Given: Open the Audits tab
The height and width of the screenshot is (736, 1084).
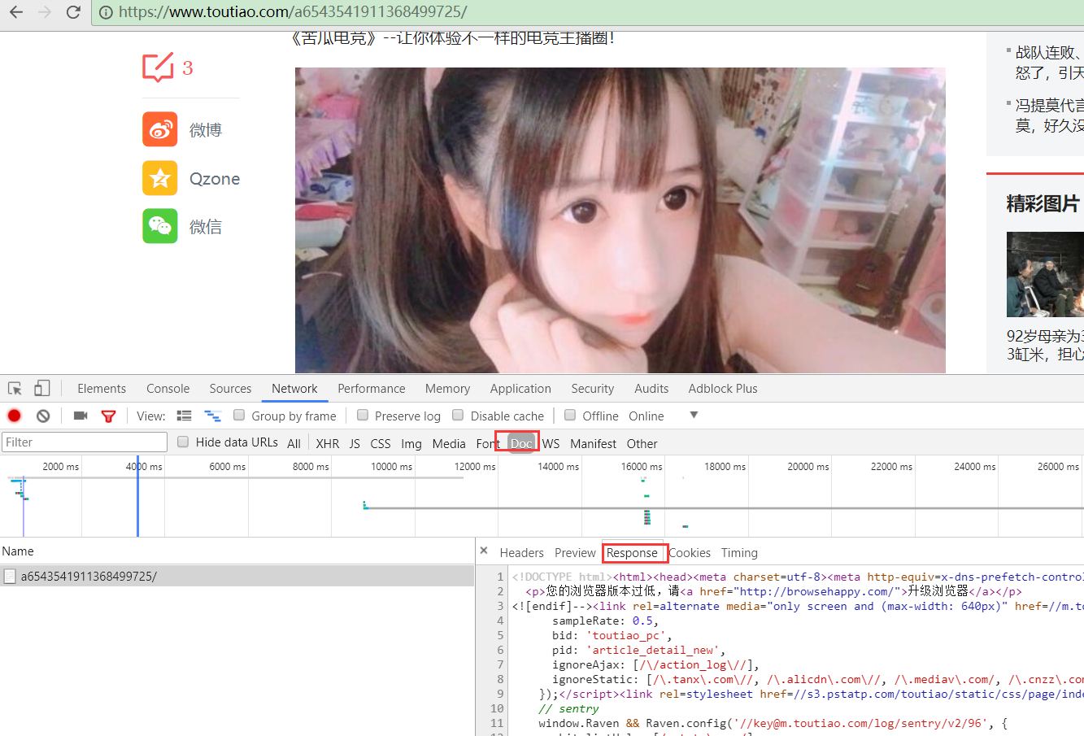Looking at the screenshot, I should point(651,389).
